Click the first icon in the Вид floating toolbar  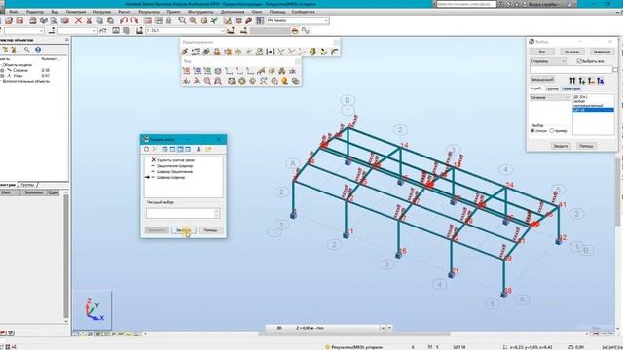(186, 71)
